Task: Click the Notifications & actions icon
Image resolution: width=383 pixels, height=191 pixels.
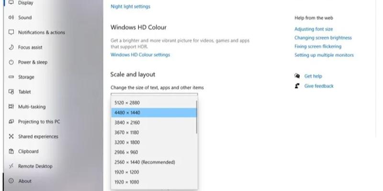Action: point(11,32)
